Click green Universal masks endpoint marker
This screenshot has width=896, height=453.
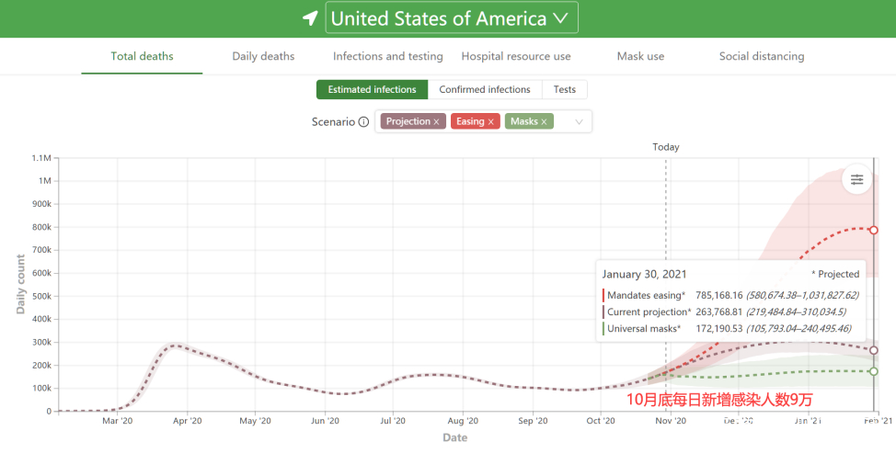[x=874, y=371]
